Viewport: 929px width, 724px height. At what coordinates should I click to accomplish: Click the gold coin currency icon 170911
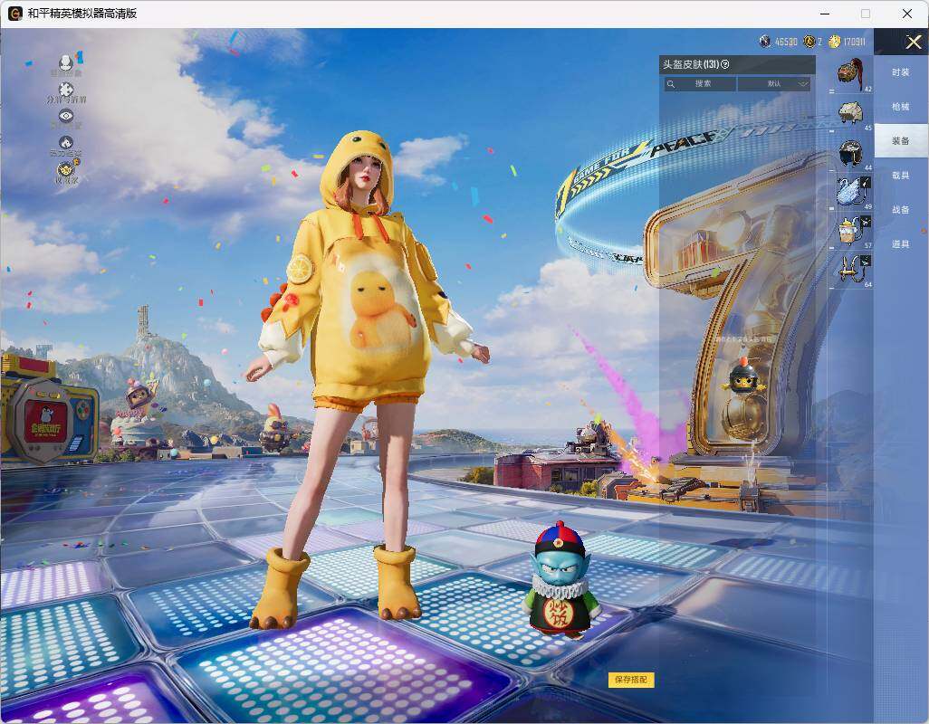(834, 42)
